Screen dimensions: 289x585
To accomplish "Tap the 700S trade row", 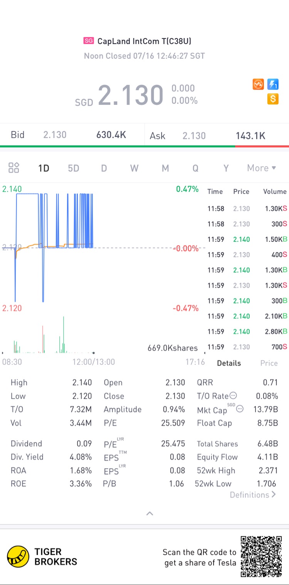I will point(247,347).
